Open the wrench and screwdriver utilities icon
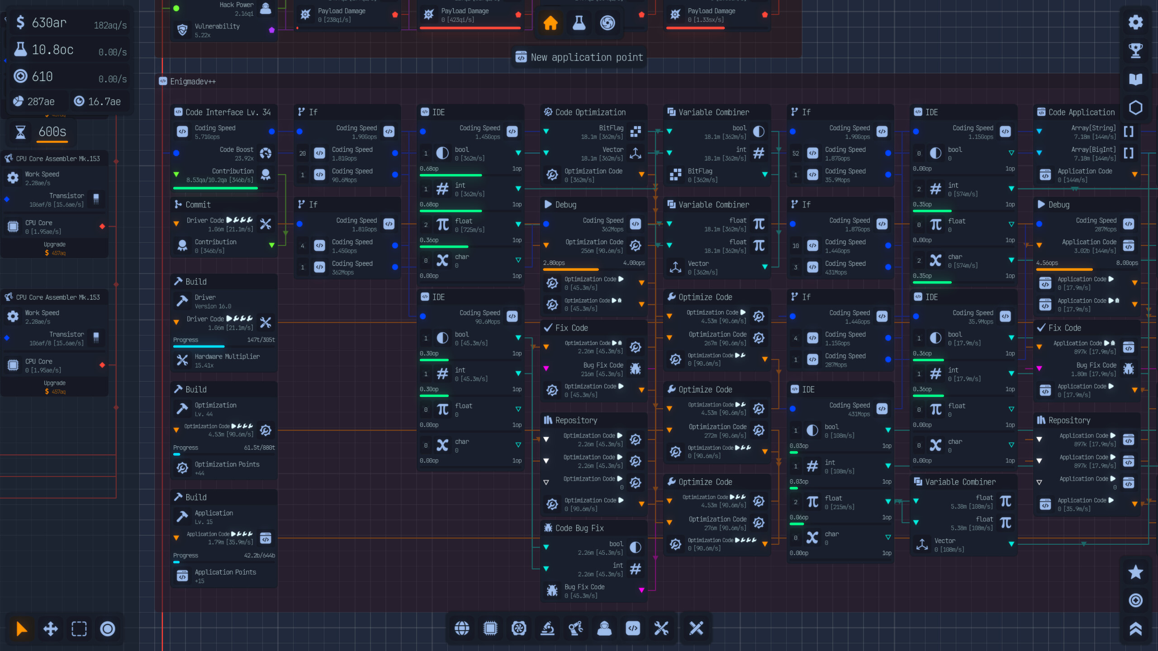 661,628
